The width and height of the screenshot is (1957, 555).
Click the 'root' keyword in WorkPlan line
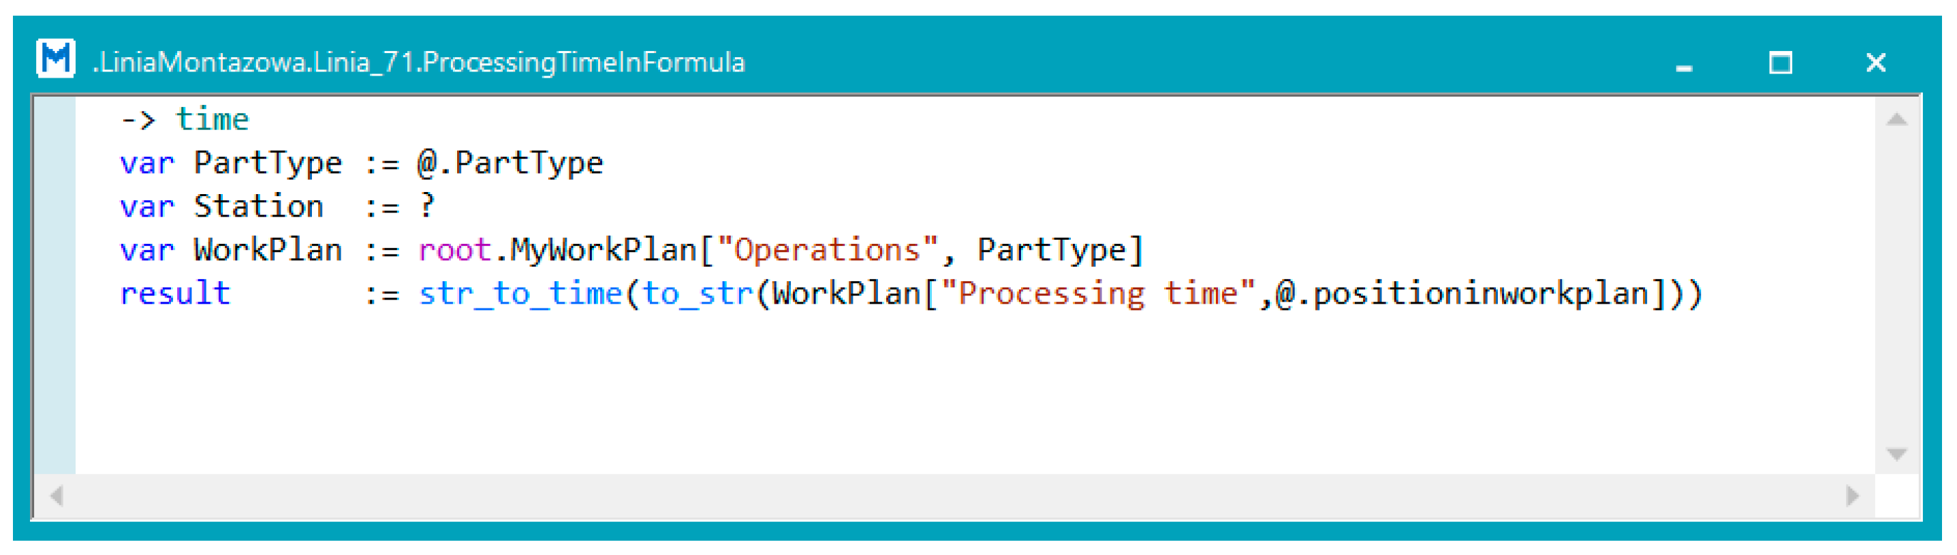454,250
